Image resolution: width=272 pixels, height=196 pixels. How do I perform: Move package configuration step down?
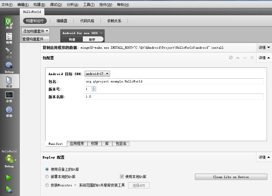point(245,58)
